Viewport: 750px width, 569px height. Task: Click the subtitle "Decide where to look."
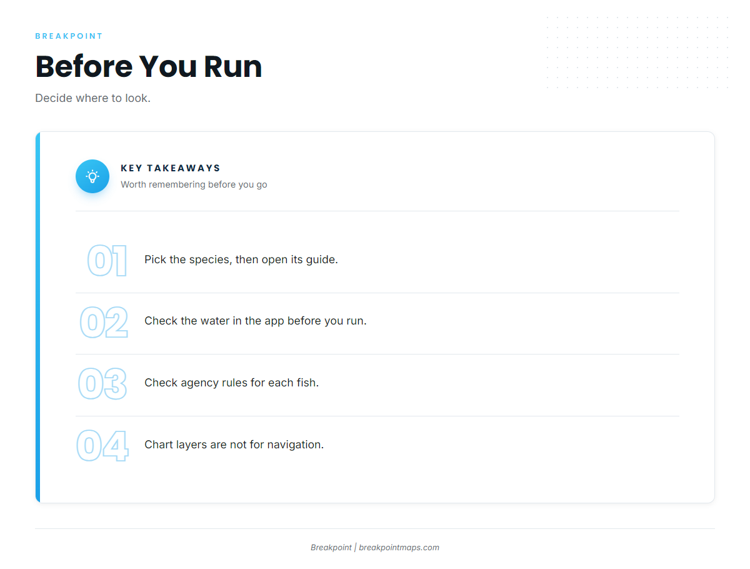92,98
